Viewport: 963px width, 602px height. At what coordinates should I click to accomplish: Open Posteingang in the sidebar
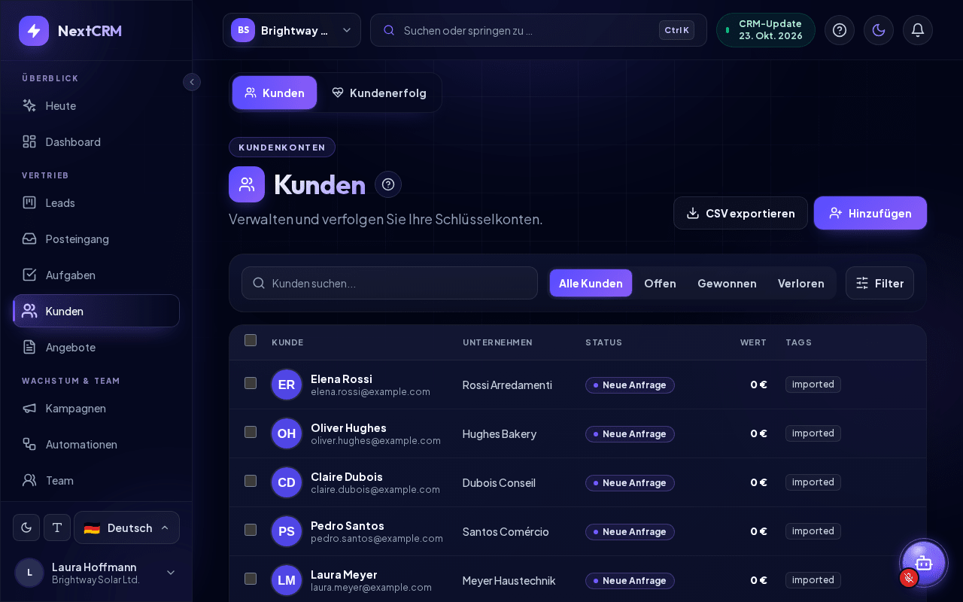[x=96, y=239]
